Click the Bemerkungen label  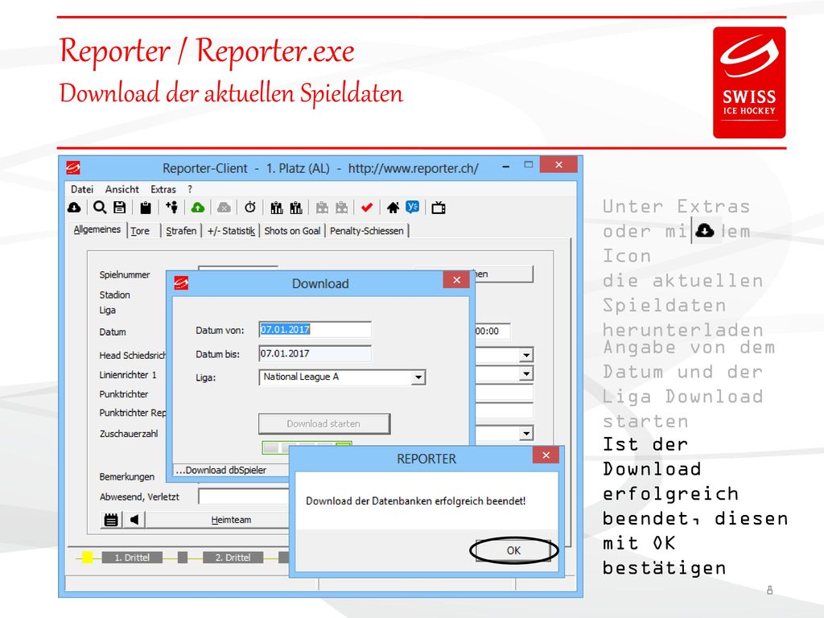pyautogui.click(x=126, y=476)
